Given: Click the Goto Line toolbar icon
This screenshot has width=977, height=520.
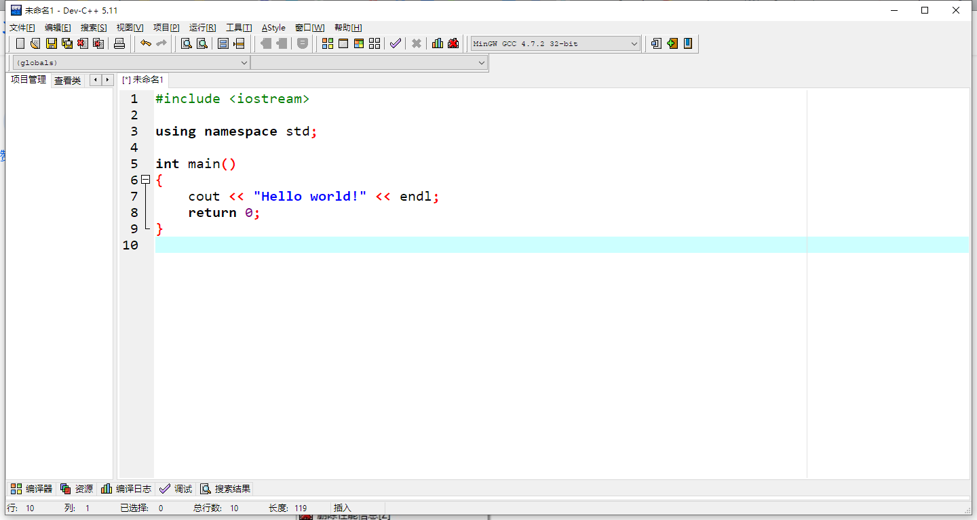Looking at the screenshot, I should click(239, 43).
